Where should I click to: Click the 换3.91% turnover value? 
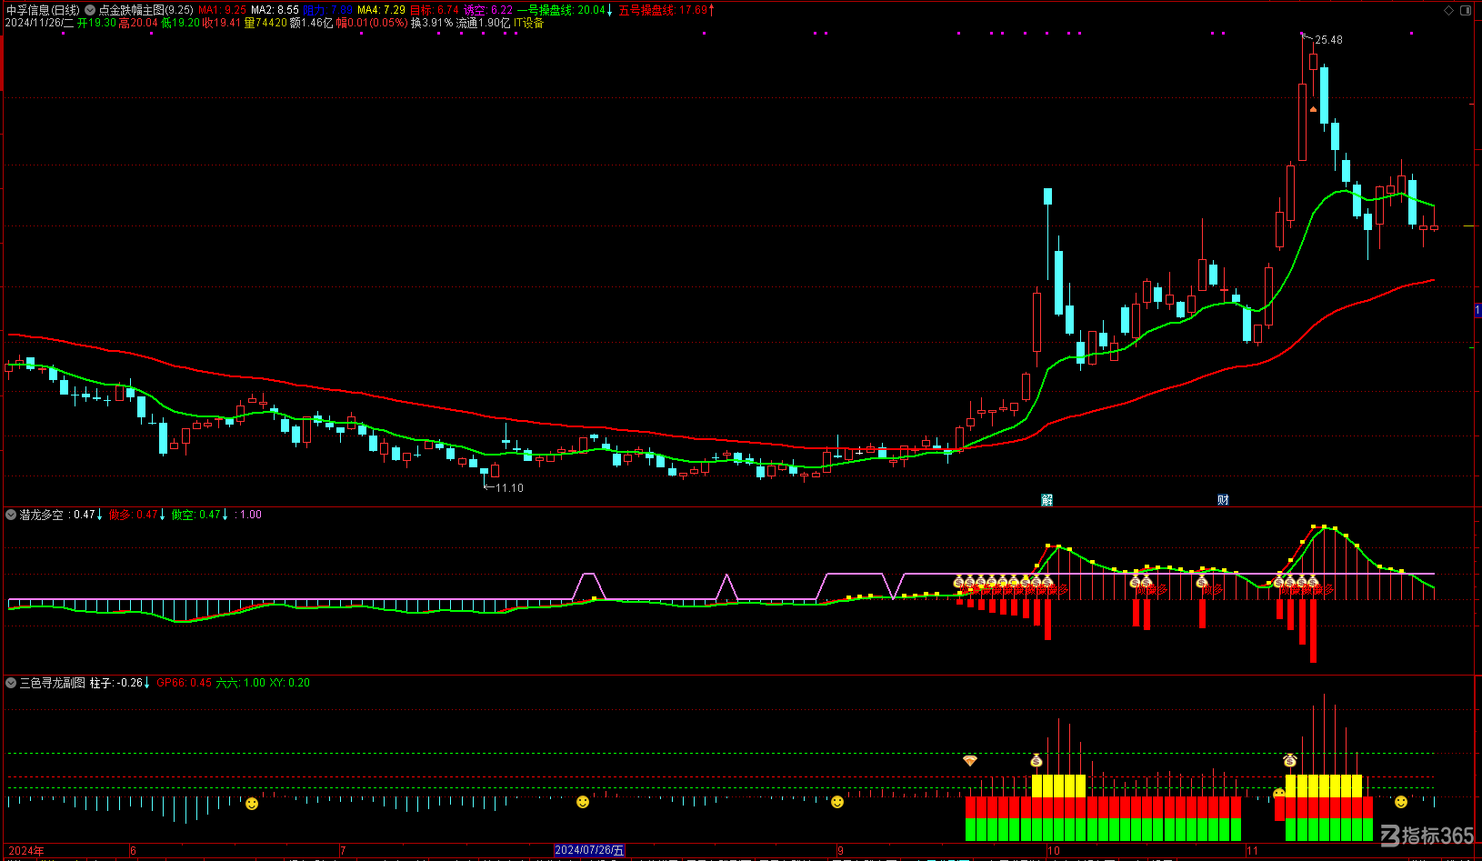pyautogui.click(x=432, y=23)
